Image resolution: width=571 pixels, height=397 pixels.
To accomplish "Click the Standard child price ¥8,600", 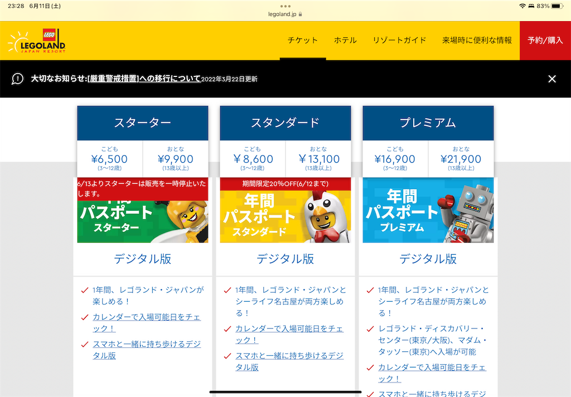I will [x=253, y=159].
